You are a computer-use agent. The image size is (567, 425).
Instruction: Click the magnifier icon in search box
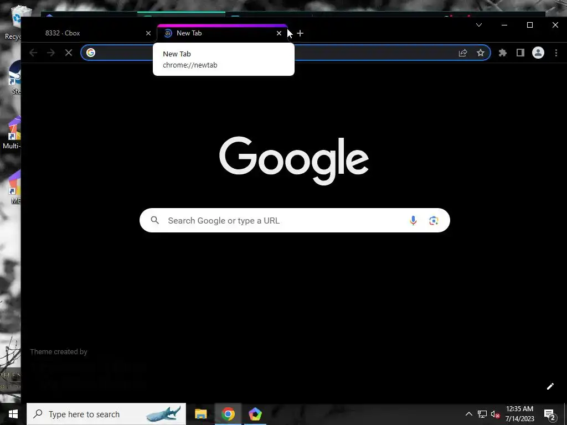(x=155, y=220)
